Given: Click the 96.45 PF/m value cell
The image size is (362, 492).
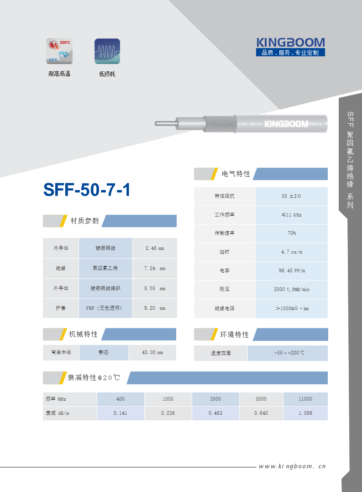Looking at the screenshot, I should click(x=292, y=270).
